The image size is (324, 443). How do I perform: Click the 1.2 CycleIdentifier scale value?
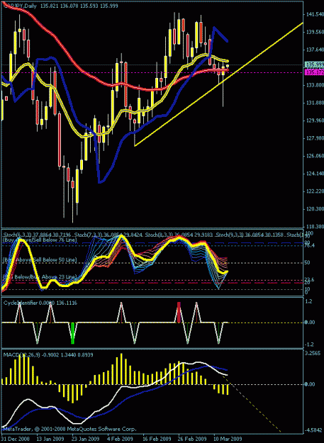coord(308,301)
